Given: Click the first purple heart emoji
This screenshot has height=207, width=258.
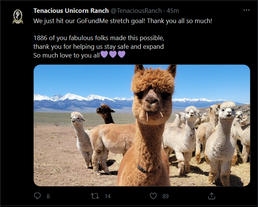Looking at the screenshot, I should point(104,54).
